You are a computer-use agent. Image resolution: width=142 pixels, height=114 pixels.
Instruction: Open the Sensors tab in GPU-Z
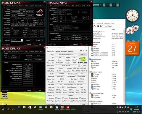point(58,51)
